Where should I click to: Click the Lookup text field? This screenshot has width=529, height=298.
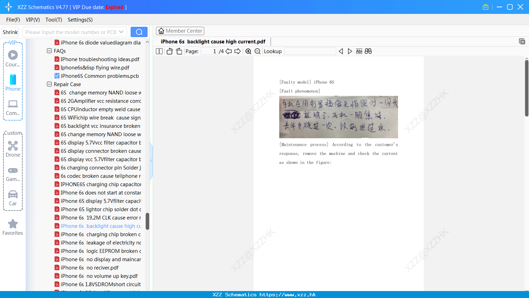click(x=310, y=51)
